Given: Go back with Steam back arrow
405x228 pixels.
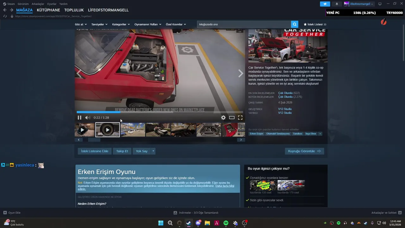Looking at the screenshot, I should pyautogui.click(x=5, y=10).
